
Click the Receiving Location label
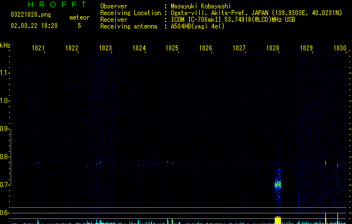(130, 13)
